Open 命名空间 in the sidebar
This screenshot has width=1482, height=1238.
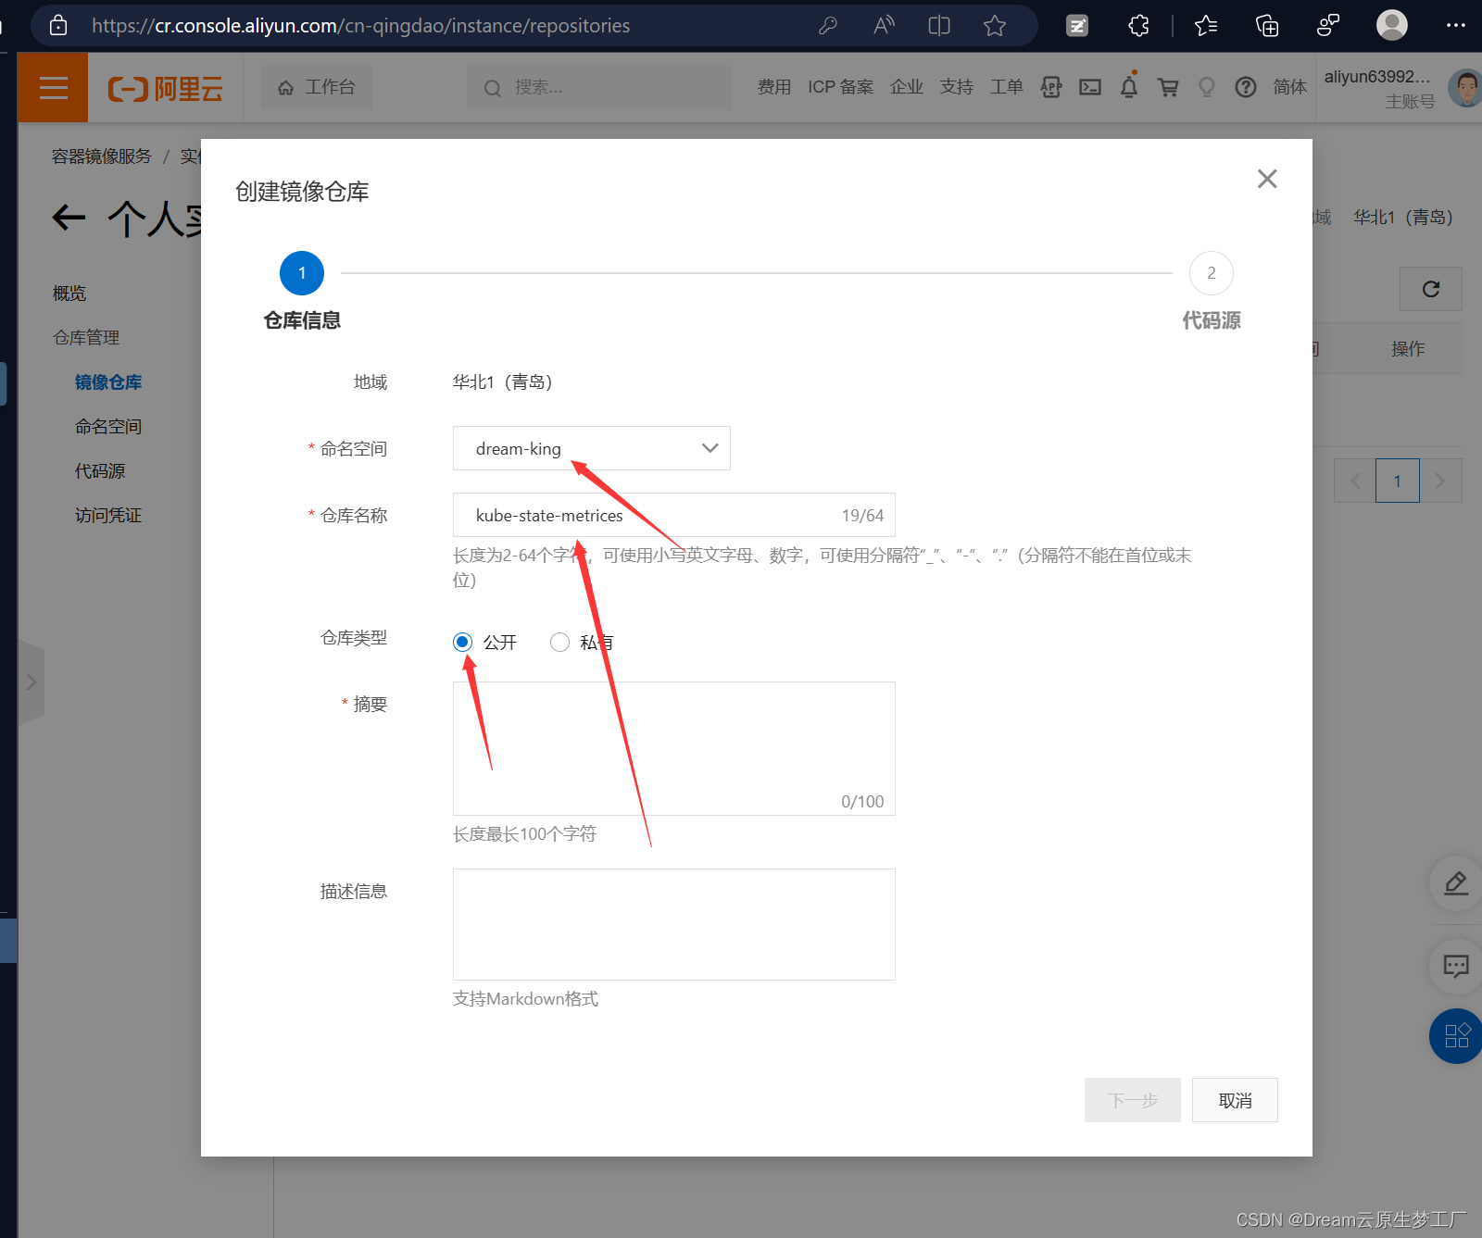coord(108,427)
